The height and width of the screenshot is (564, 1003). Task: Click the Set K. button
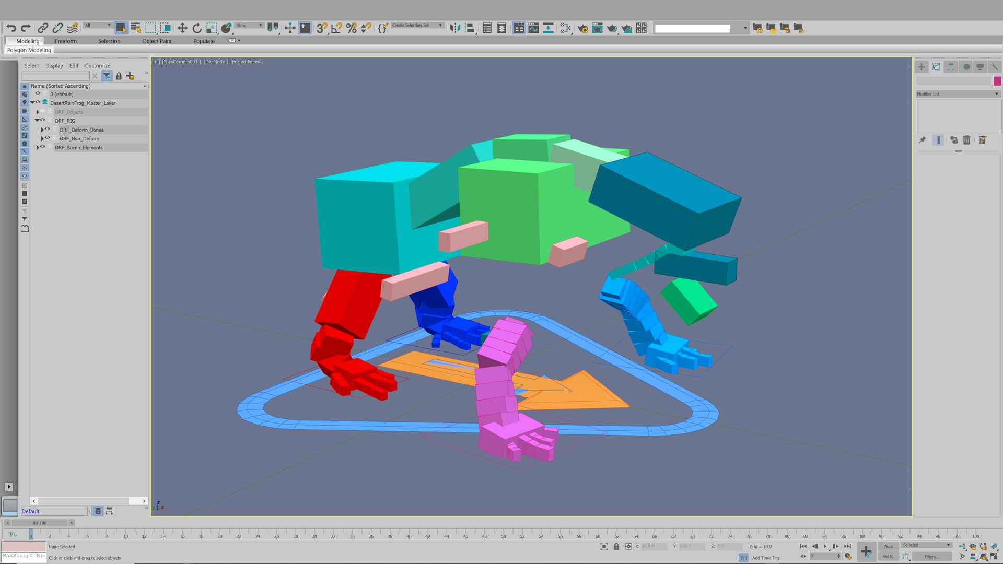888,557
